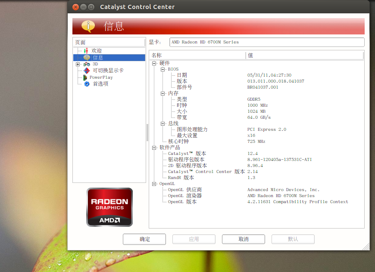
Task: Click the 应用 button
Action: pos(194,239)
